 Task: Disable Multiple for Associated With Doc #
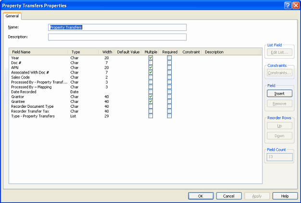150,72
